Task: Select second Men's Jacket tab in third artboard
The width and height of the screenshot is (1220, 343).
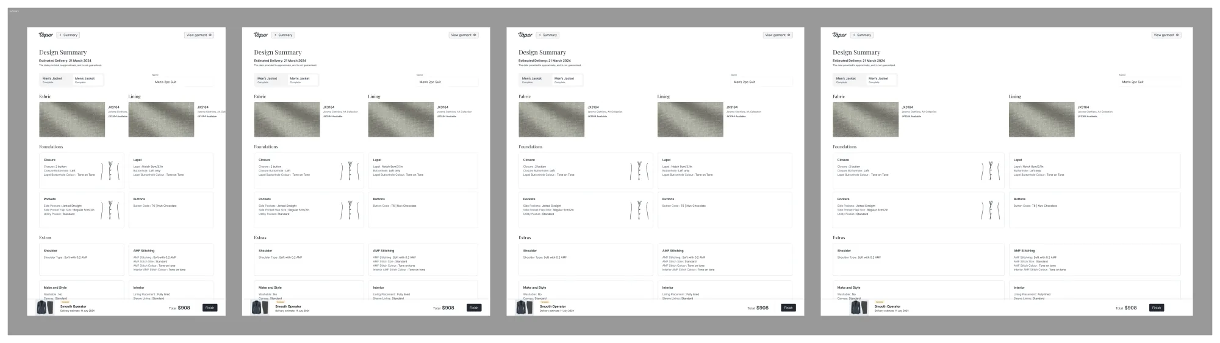Action: [x=567, y=80]
